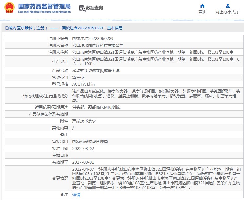
Task: Click the 网上办事大厅 user icon
Action: click(x=228, y=6)
